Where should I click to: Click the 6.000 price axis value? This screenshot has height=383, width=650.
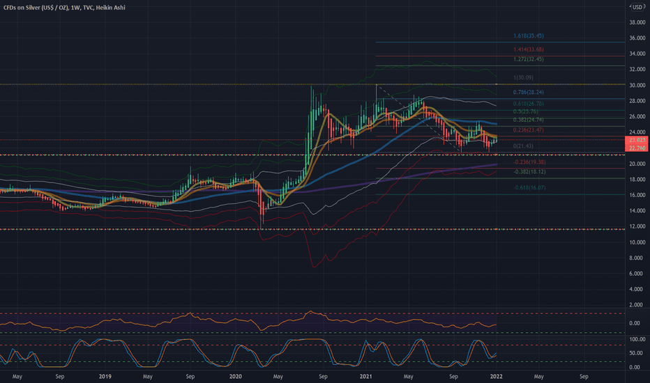point(637,274)
